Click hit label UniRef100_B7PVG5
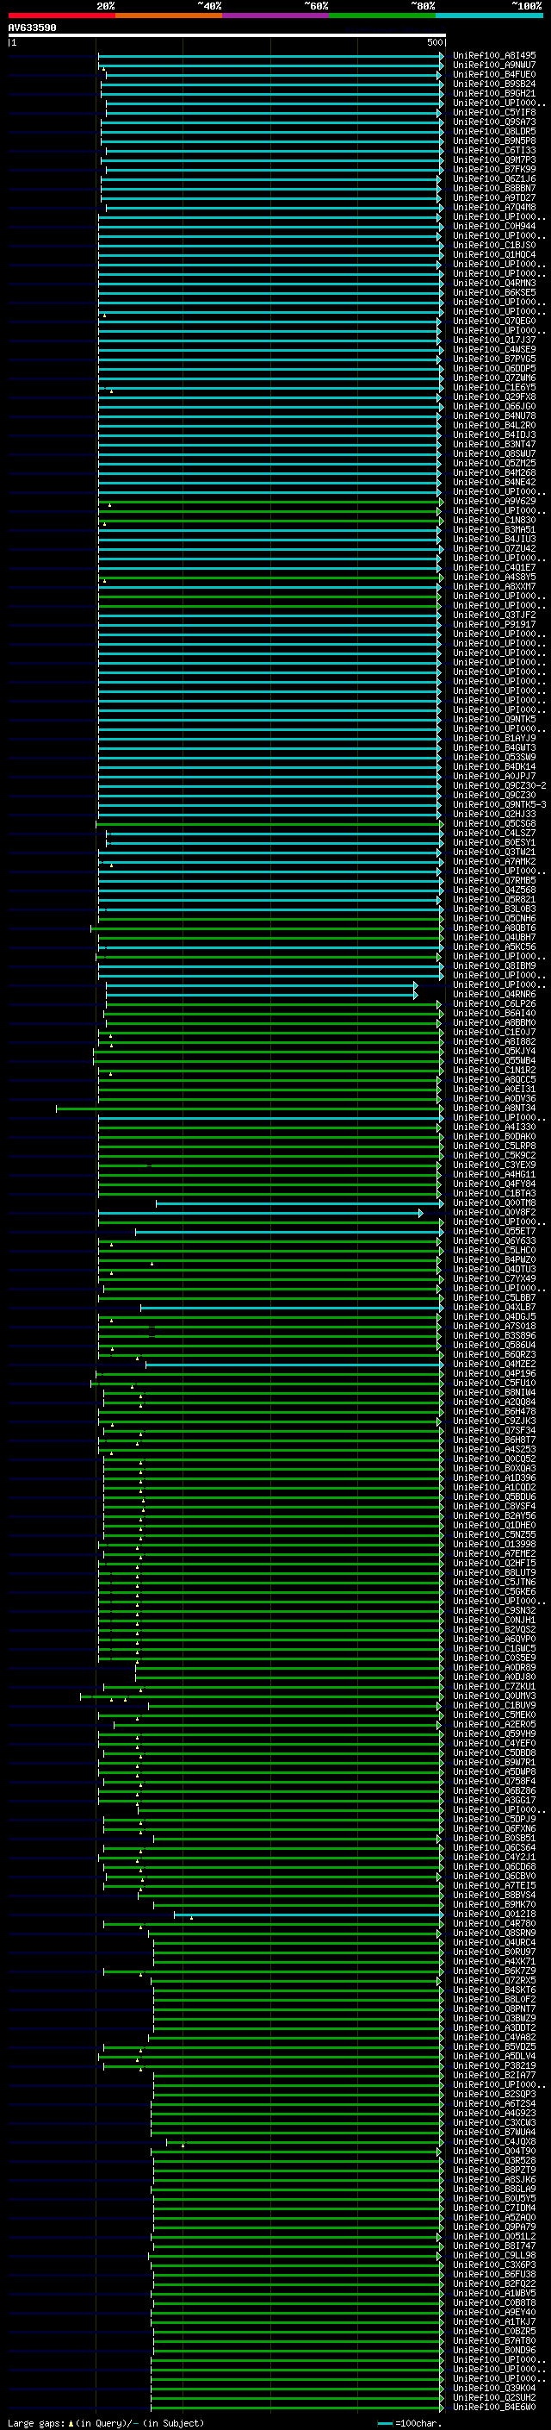 point(494,359)
